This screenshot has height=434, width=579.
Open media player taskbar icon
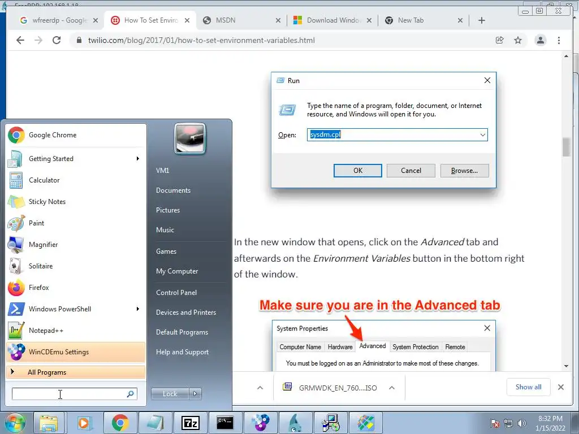tap(84, 423)
